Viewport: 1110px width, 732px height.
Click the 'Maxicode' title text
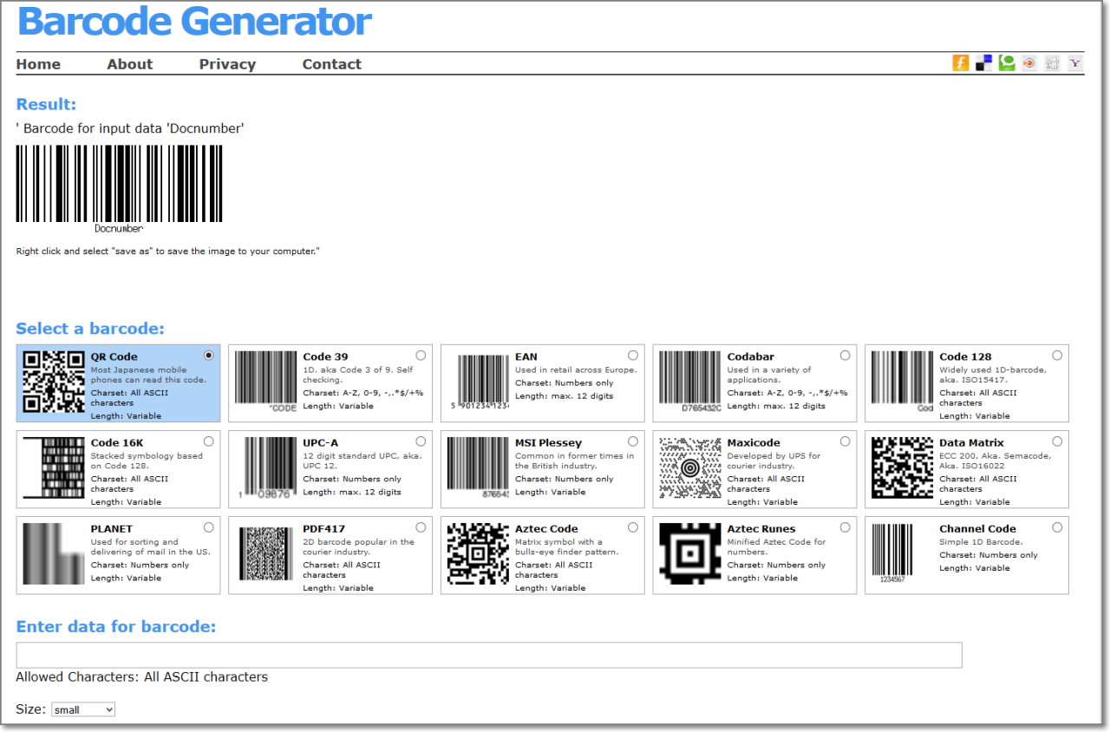coord(754,442)
